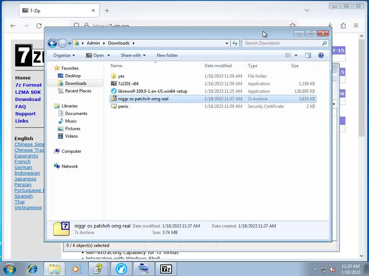Open the Pictures library
The height and width of the screenshot is (276, 369).
[x=73, y=129]
